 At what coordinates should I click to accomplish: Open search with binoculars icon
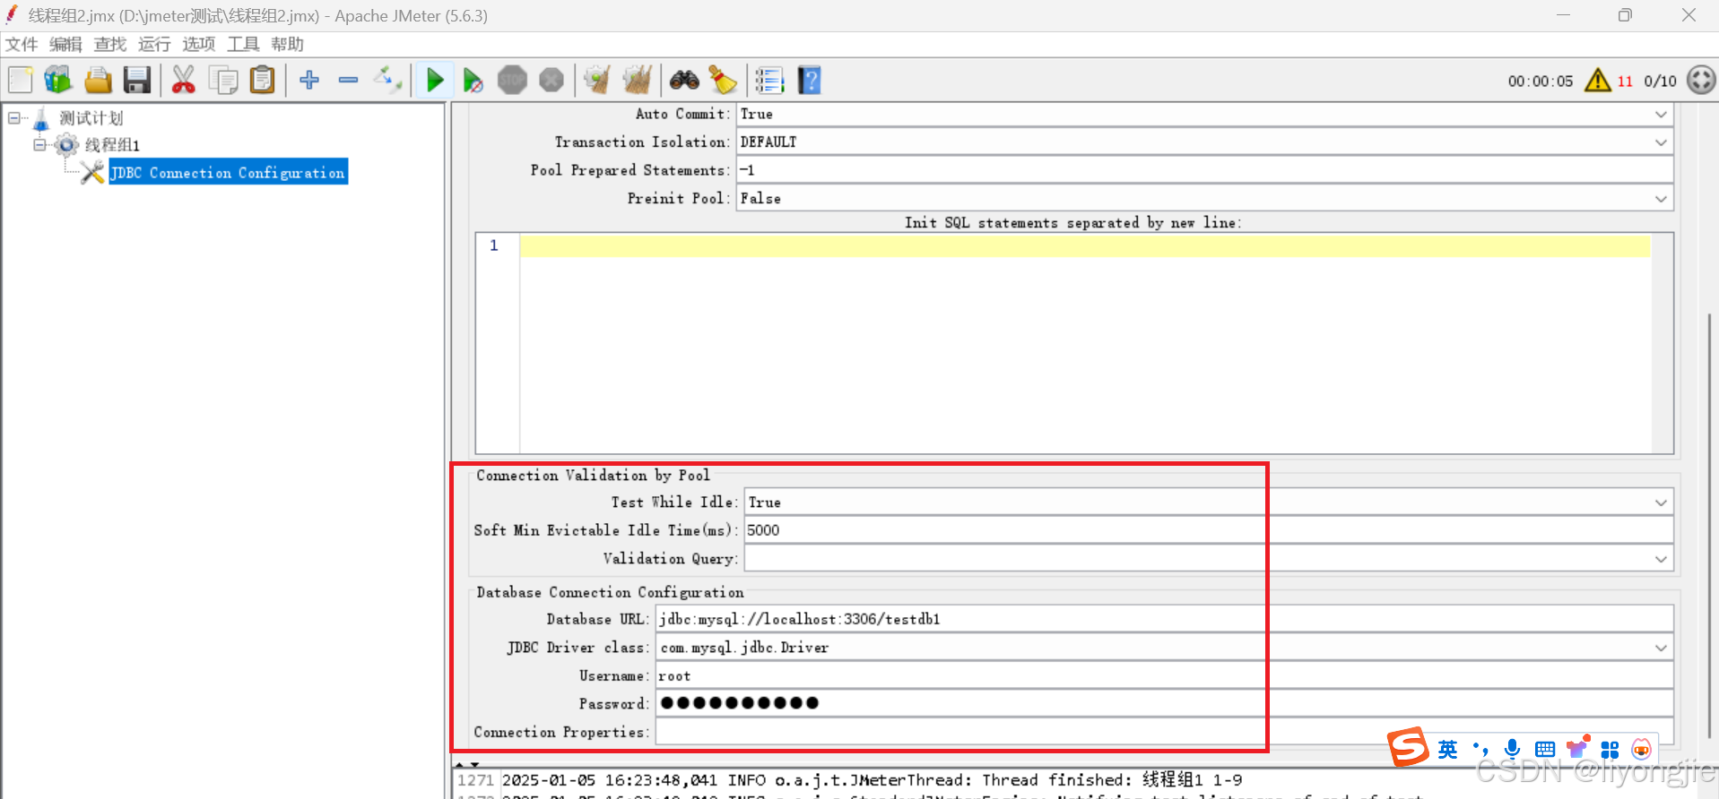click(x=684, y=81)
